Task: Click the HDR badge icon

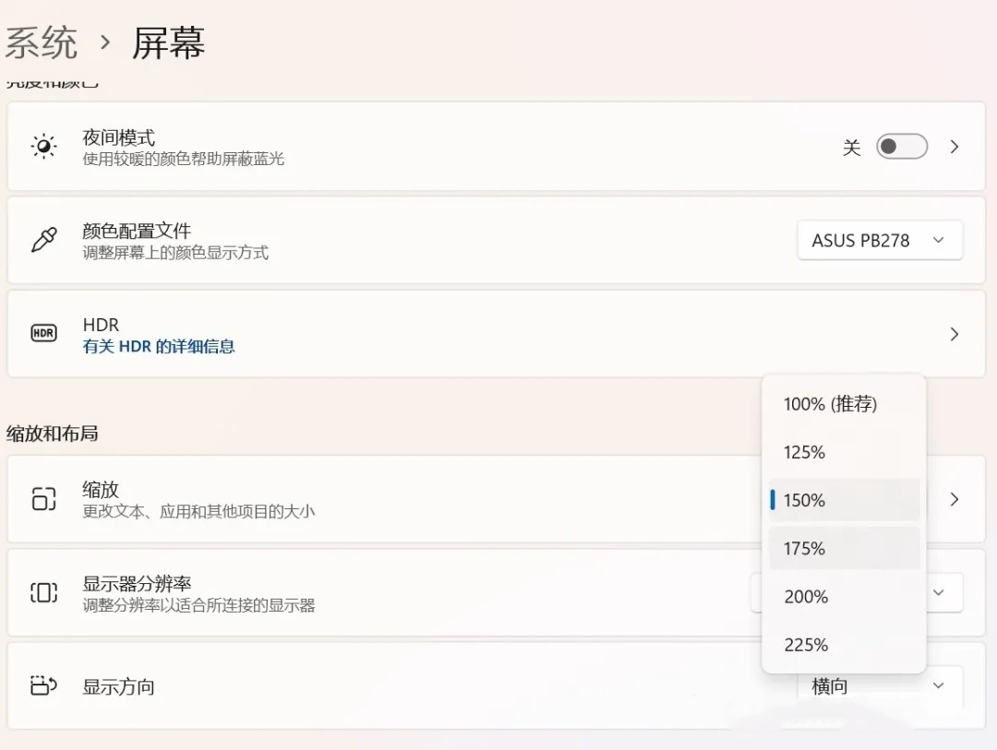Action: [x=44, y=333]
